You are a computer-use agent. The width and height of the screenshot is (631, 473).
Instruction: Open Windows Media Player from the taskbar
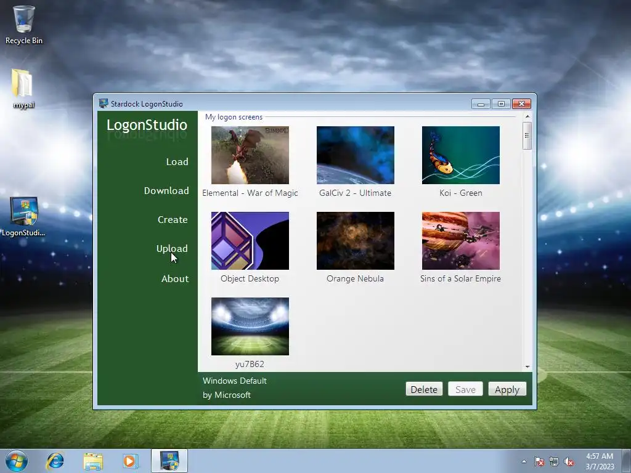pyautogui.click(x=130, y=461)
